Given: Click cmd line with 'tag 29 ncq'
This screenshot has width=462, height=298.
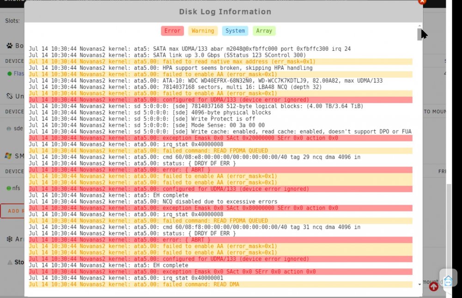Looking at the screenshot, I should click(x=195, y=157).
